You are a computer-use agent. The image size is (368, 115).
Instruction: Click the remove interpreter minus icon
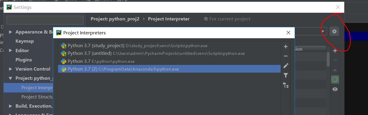coord(286,56)
